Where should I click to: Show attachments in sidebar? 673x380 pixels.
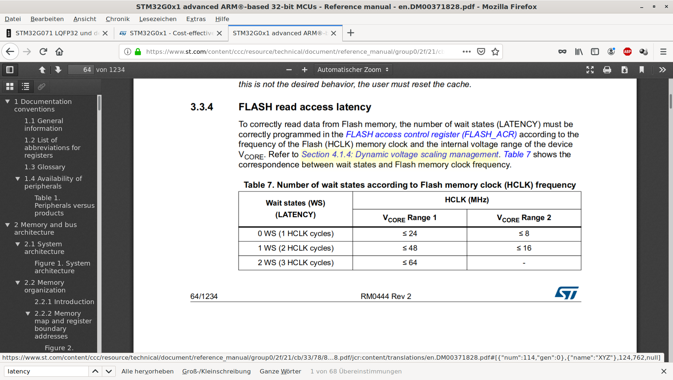pos(41,86)
